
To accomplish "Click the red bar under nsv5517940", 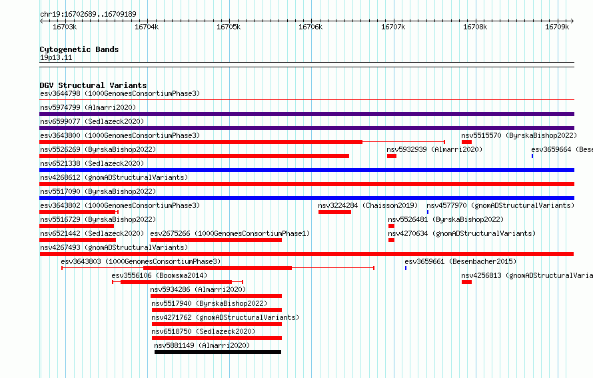I will click(217, 310).
